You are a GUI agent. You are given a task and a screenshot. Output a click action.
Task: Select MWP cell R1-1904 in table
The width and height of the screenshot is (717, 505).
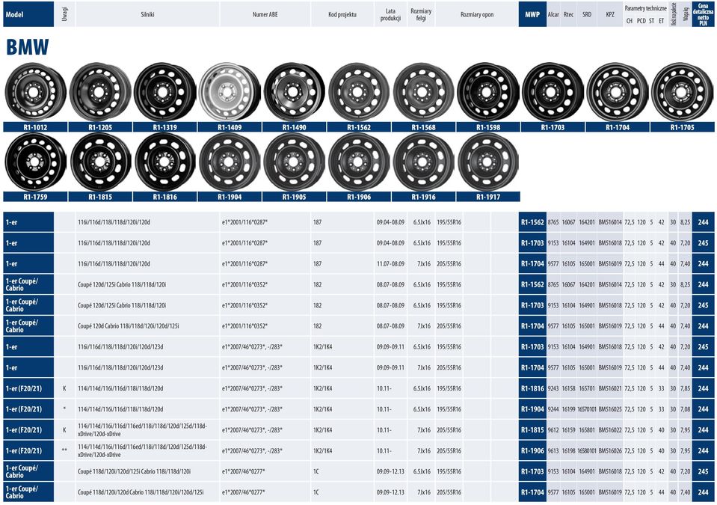click(532, 409)
